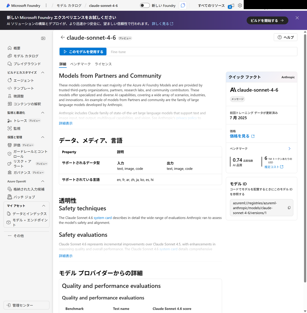Viewport: 307px width, 313px height.
Task: Dismiss the new Foundry experience banner
Action: point(297,18)
